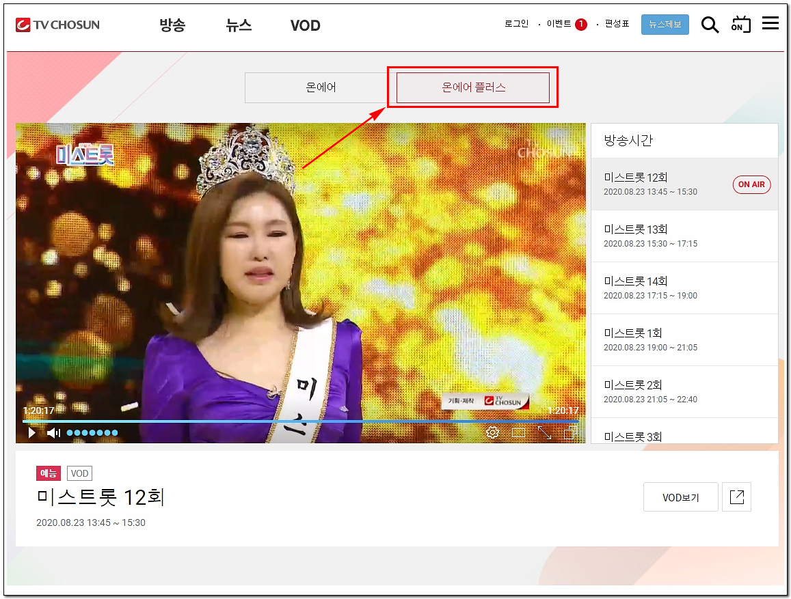Select 미스트롯 3회 in the schedule list
Screen dimensions: 791x599
pyautogui.click(x=684, y=432)
